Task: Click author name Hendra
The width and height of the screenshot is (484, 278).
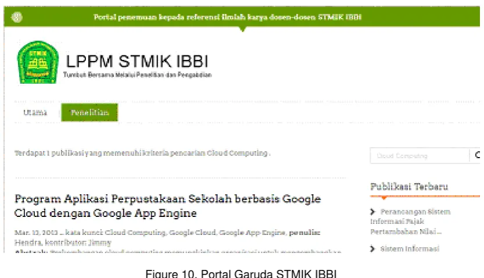Action: click(x=28, y=243)
